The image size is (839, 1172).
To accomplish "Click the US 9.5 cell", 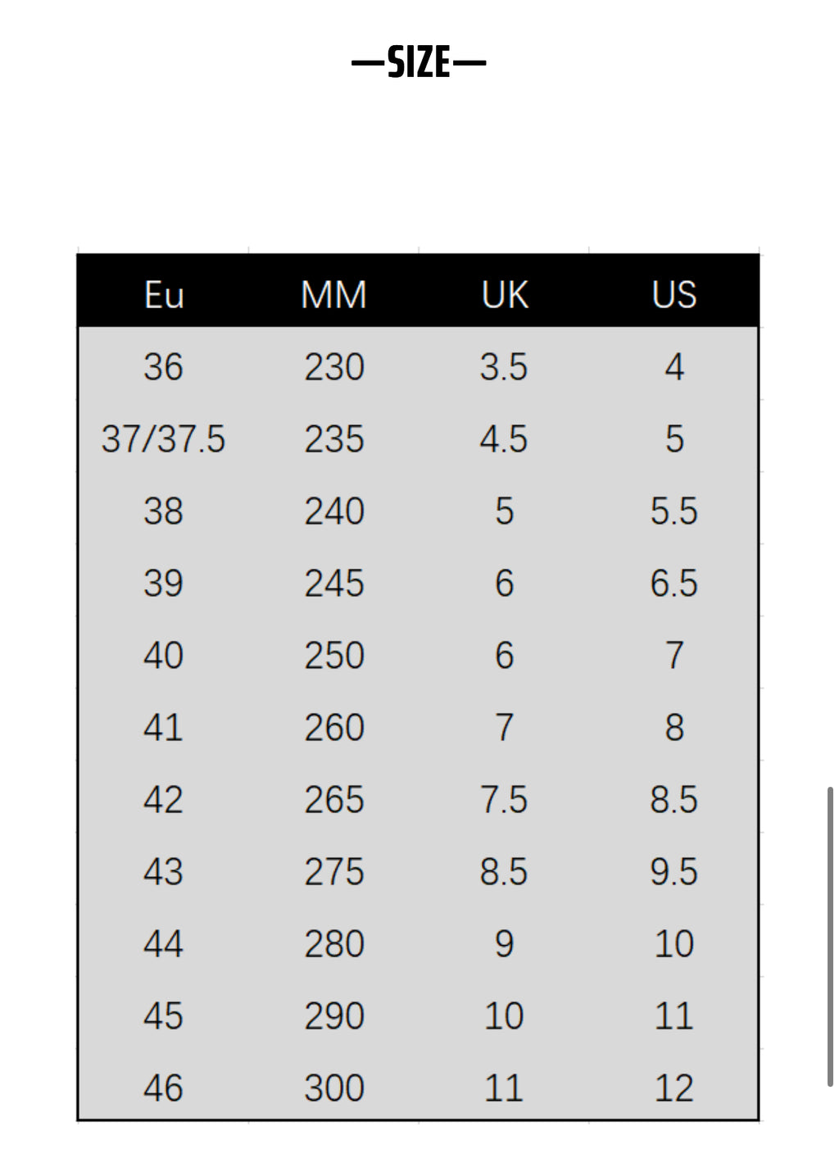I will (674, 872).
